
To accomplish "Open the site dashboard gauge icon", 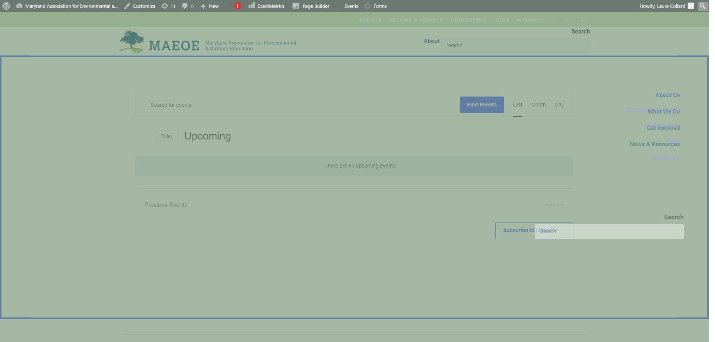I will click(x=19, y=6).
